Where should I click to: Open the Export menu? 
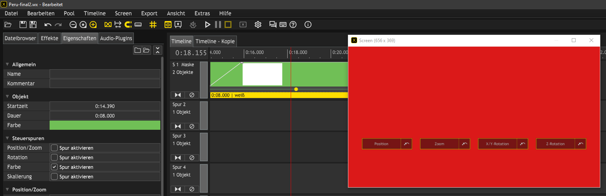click(x=149, y=13)
